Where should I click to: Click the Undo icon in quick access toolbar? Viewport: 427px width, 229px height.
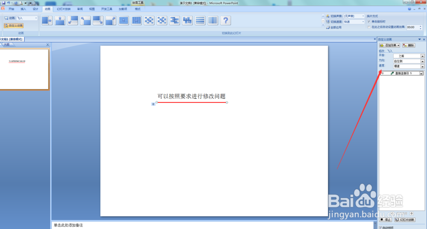[x=9, y=3]
